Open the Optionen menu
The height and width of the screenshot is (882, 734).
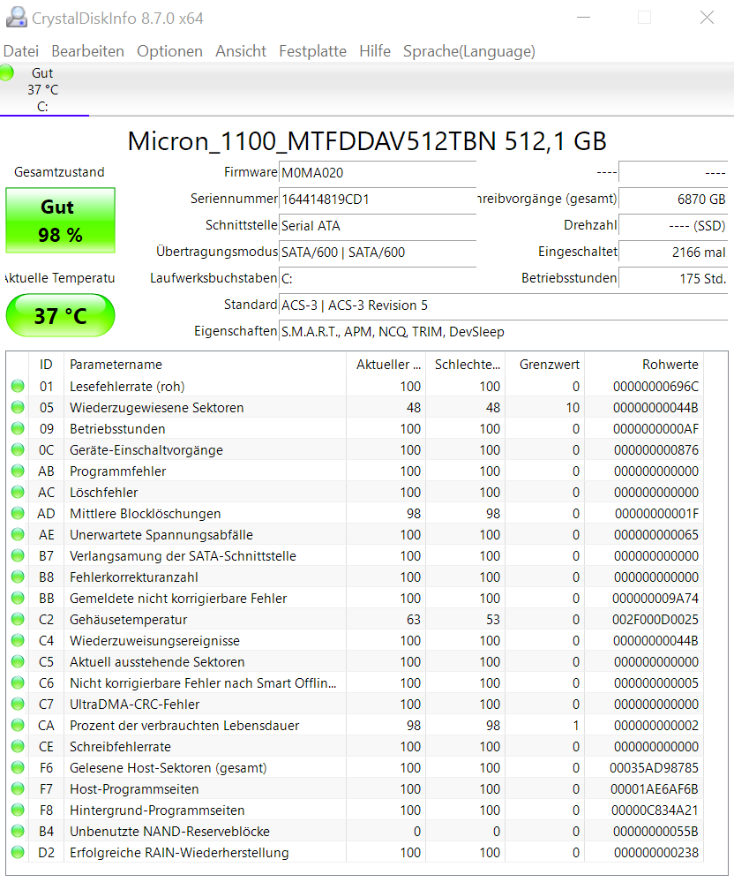(x=169, y=51)
